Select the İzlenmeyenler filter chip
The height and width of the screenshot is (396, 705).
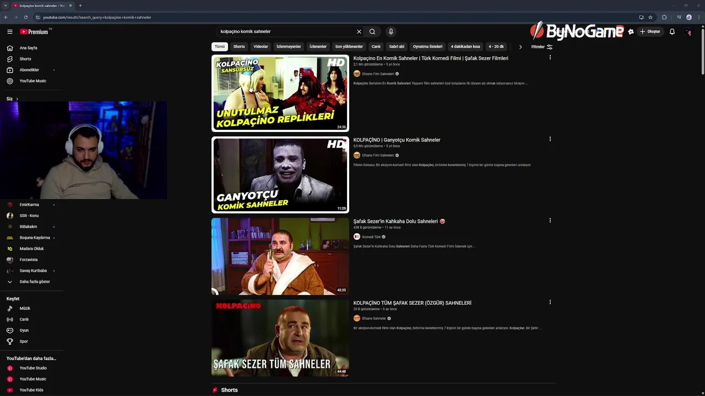[289, 47]
